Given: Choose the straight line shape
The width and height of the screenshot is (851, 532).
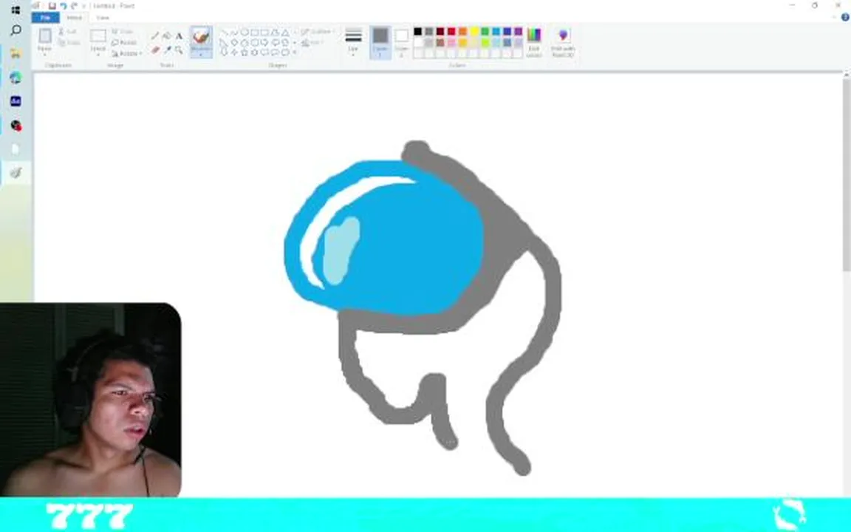Looking at the screenshot, I should tap(224, 33).
